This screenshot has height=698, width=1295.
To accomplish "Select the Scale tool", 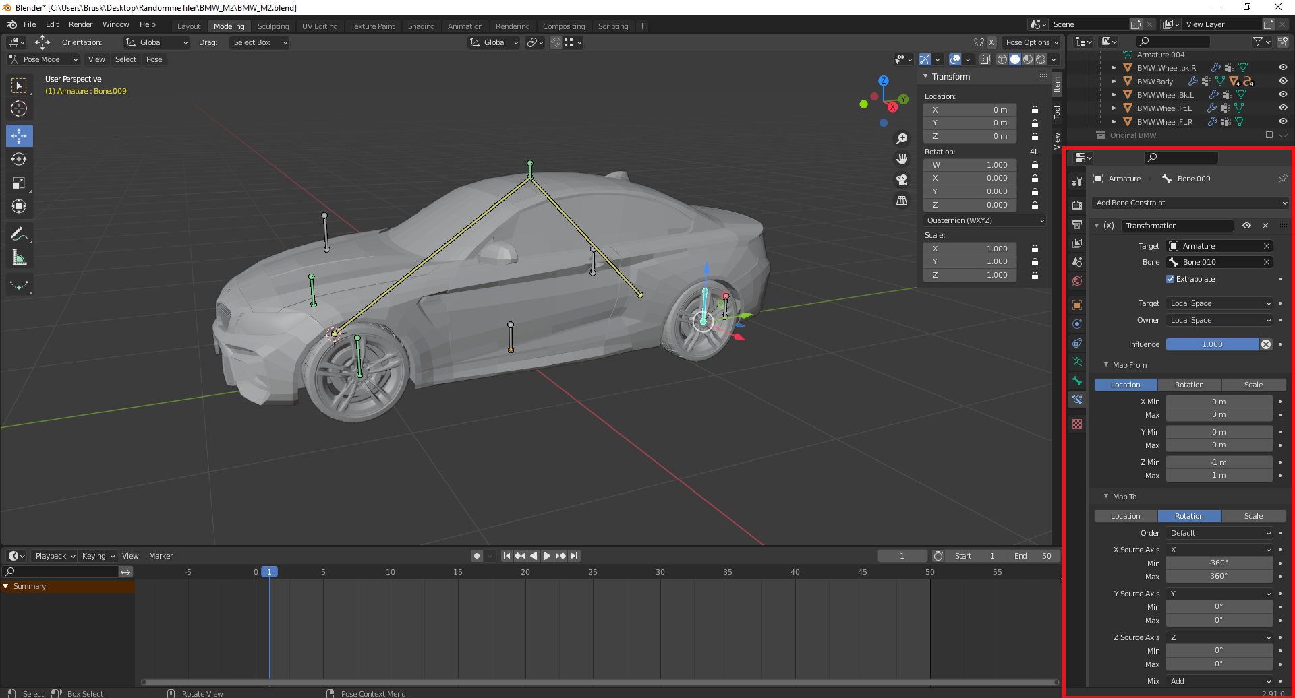I will tap(19, 183).
